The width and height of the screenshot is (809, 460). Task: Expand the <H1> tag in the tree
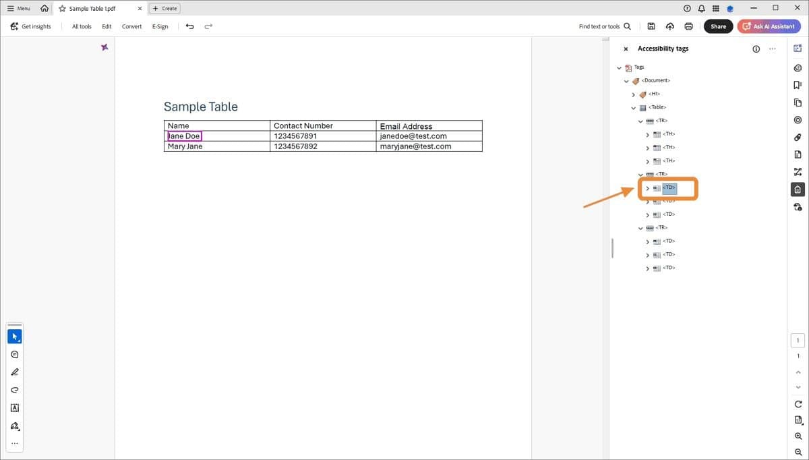point(633,94)
